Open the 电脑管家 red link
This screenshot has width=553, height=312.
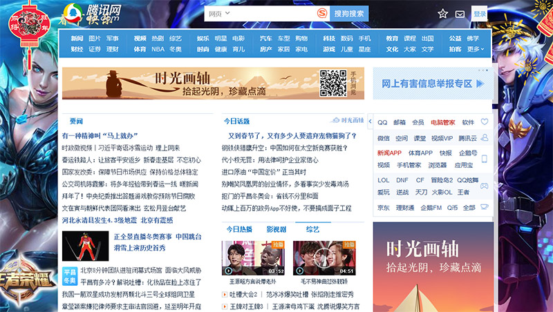pos(443,123)
